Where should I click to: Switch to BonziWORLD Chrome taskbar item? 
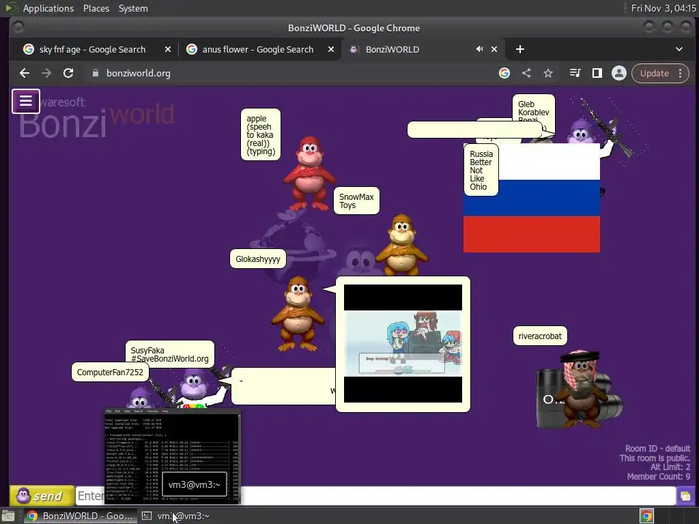[81, 516]
